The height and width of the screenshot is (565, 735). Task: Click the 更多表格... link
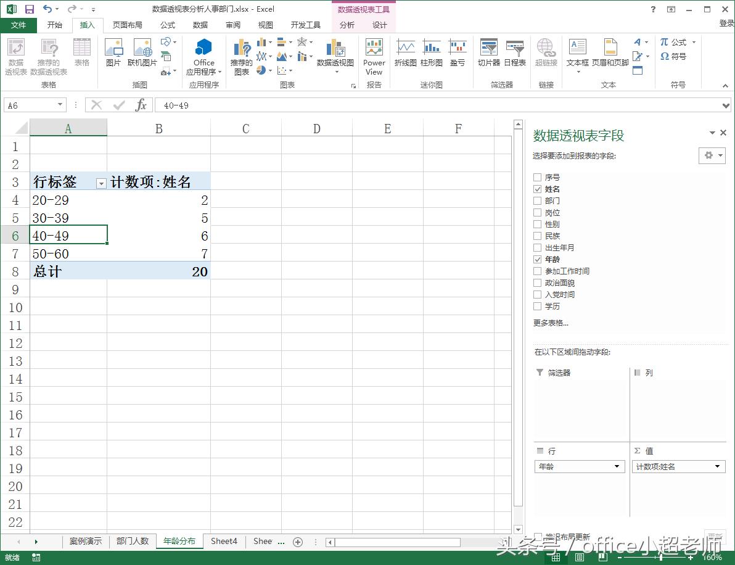click(x=551, y=323)
